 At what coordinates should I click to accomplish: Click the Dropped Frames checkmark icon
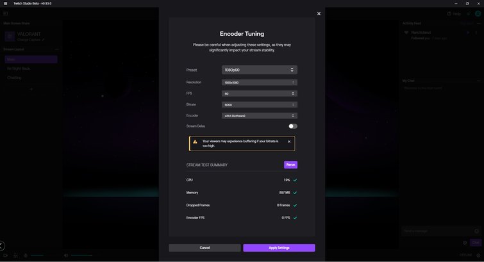tap(295, 205)
